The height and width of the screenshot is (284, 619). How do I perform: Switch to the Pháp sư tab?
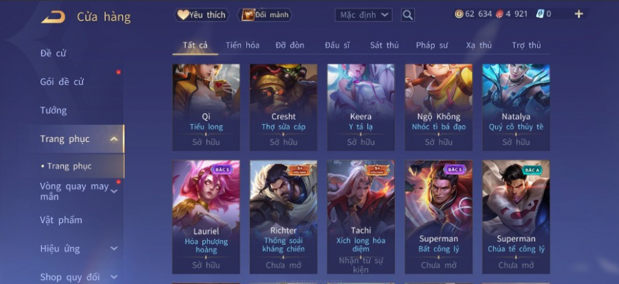point(432,45)
